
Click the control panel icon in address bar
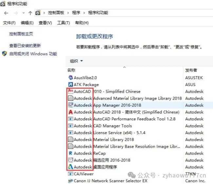point(38,13)
